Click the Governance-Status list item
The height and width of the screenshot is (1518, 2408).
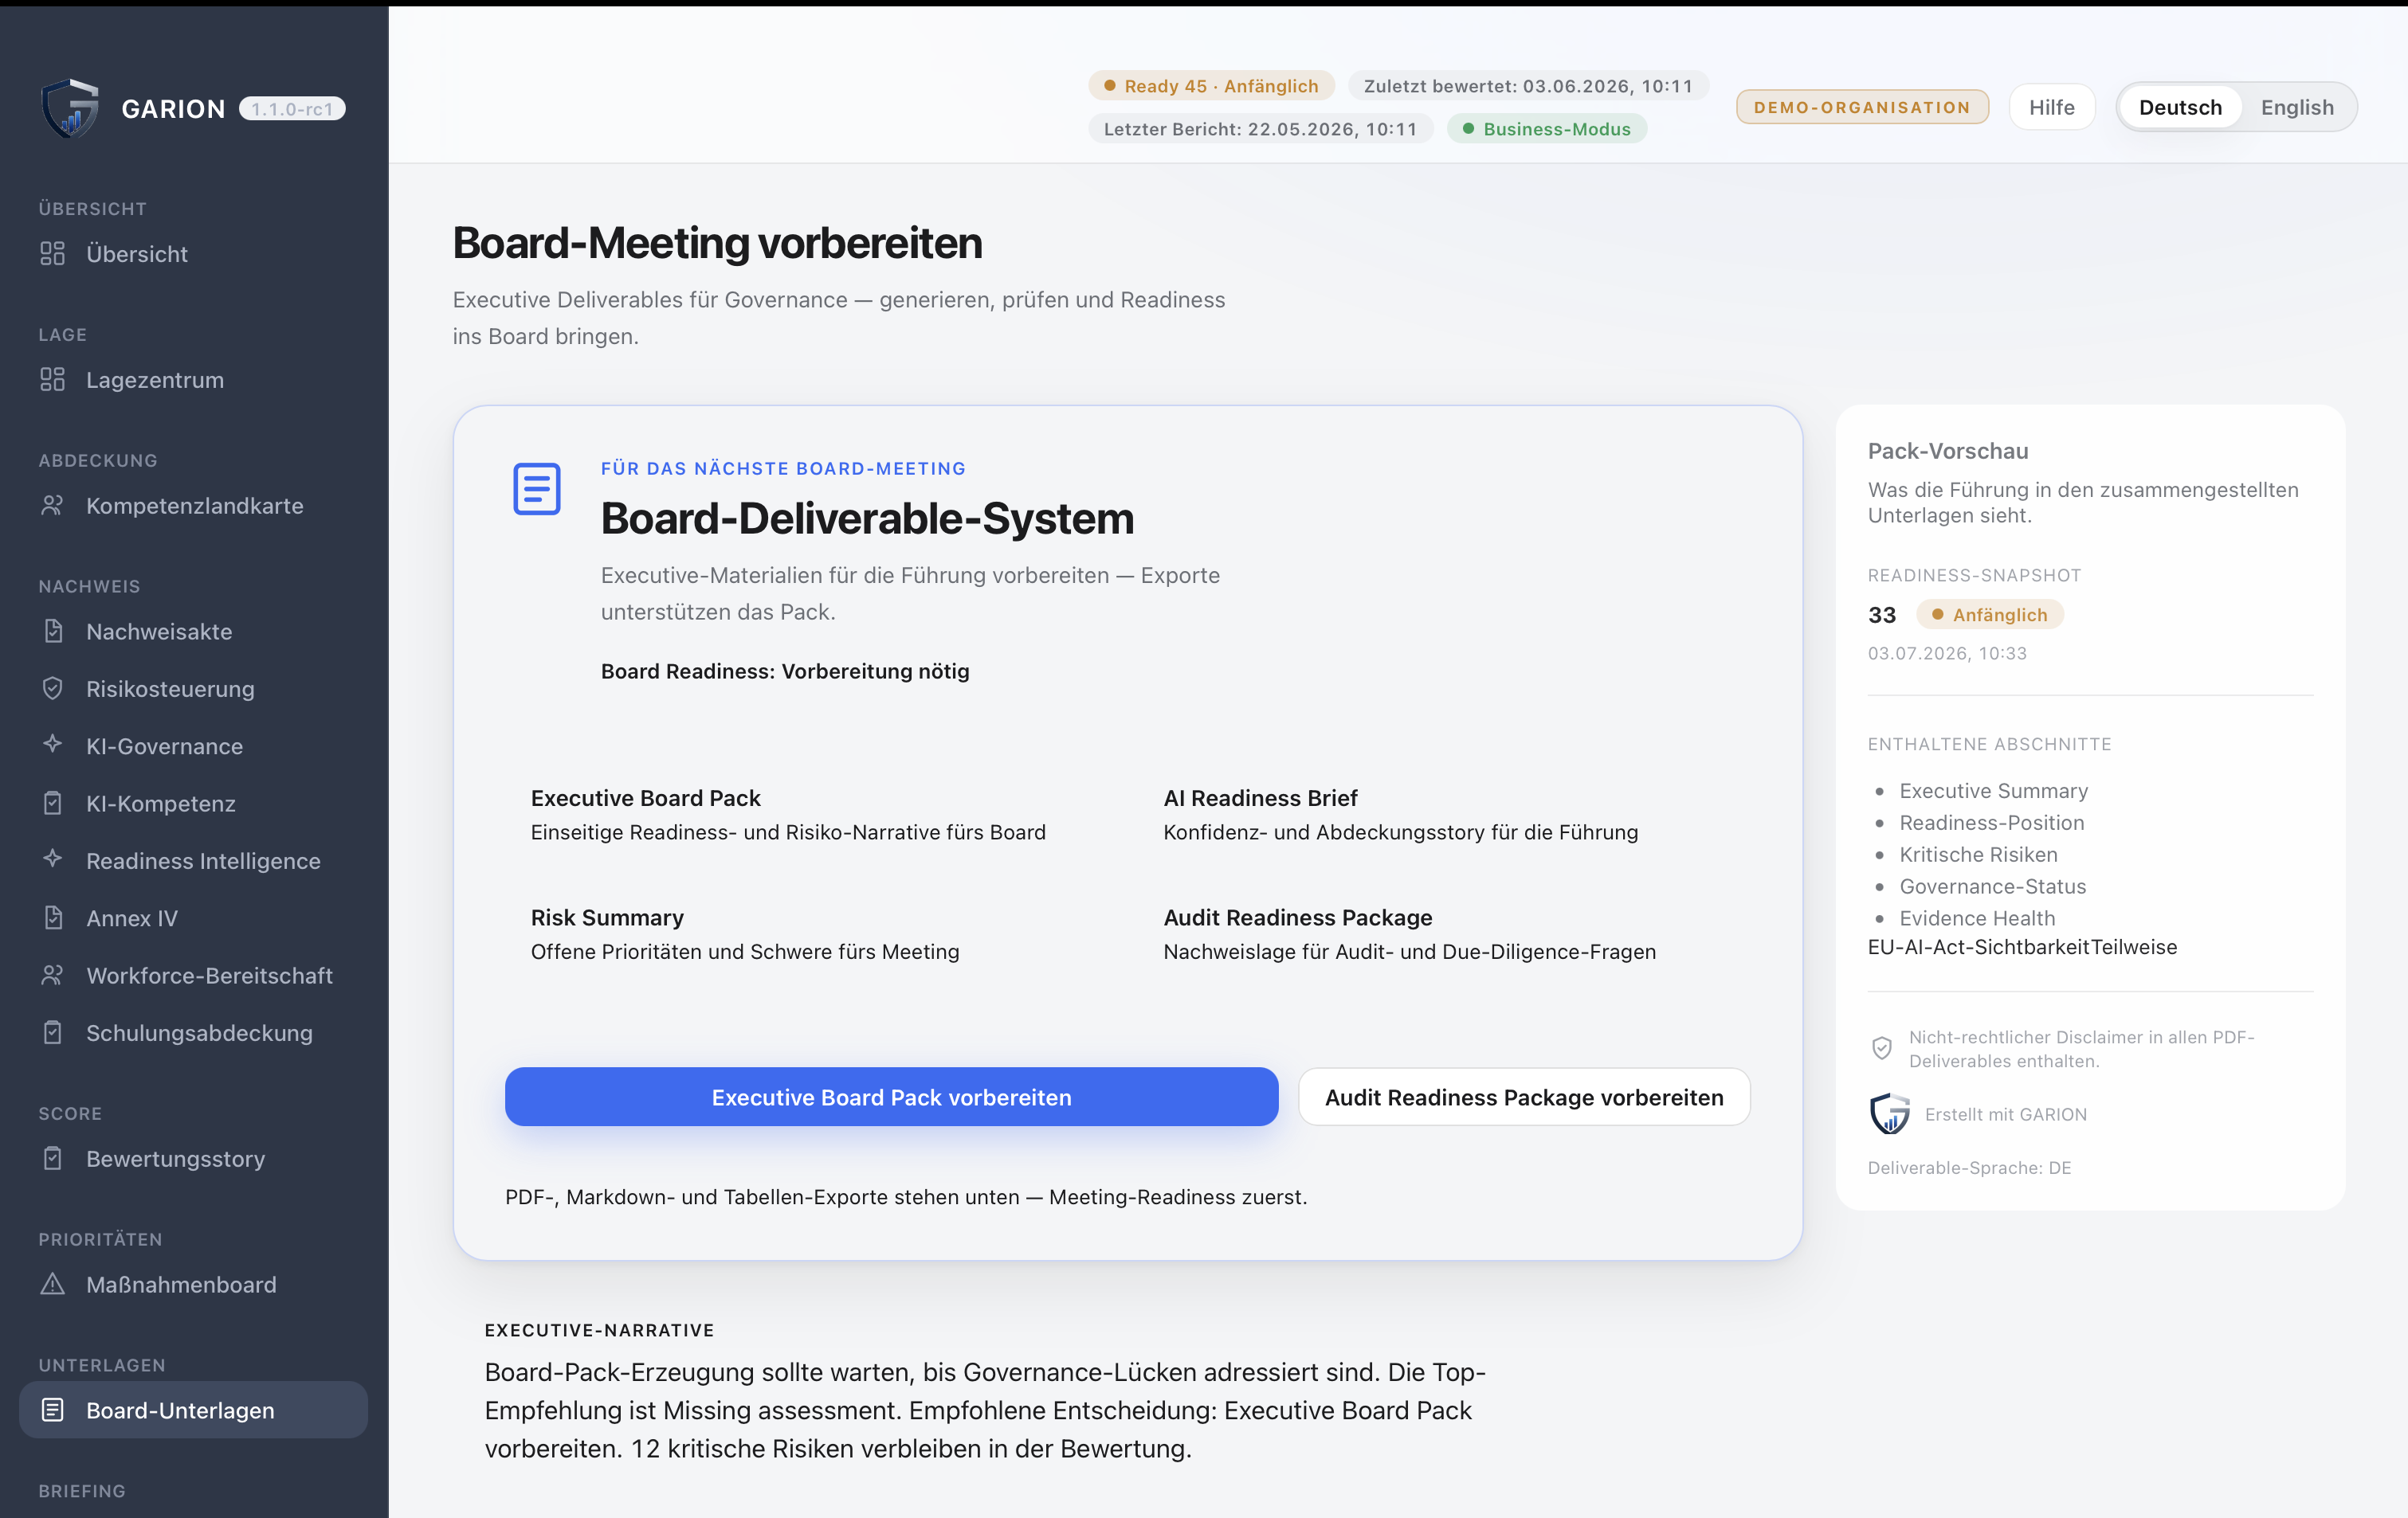click(x=1992, y=886)
